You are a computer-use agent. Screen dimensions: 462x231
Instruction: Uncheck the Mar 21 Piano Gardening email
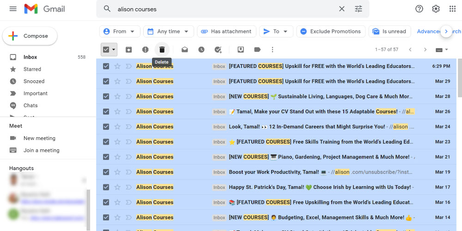click(106, 157)
